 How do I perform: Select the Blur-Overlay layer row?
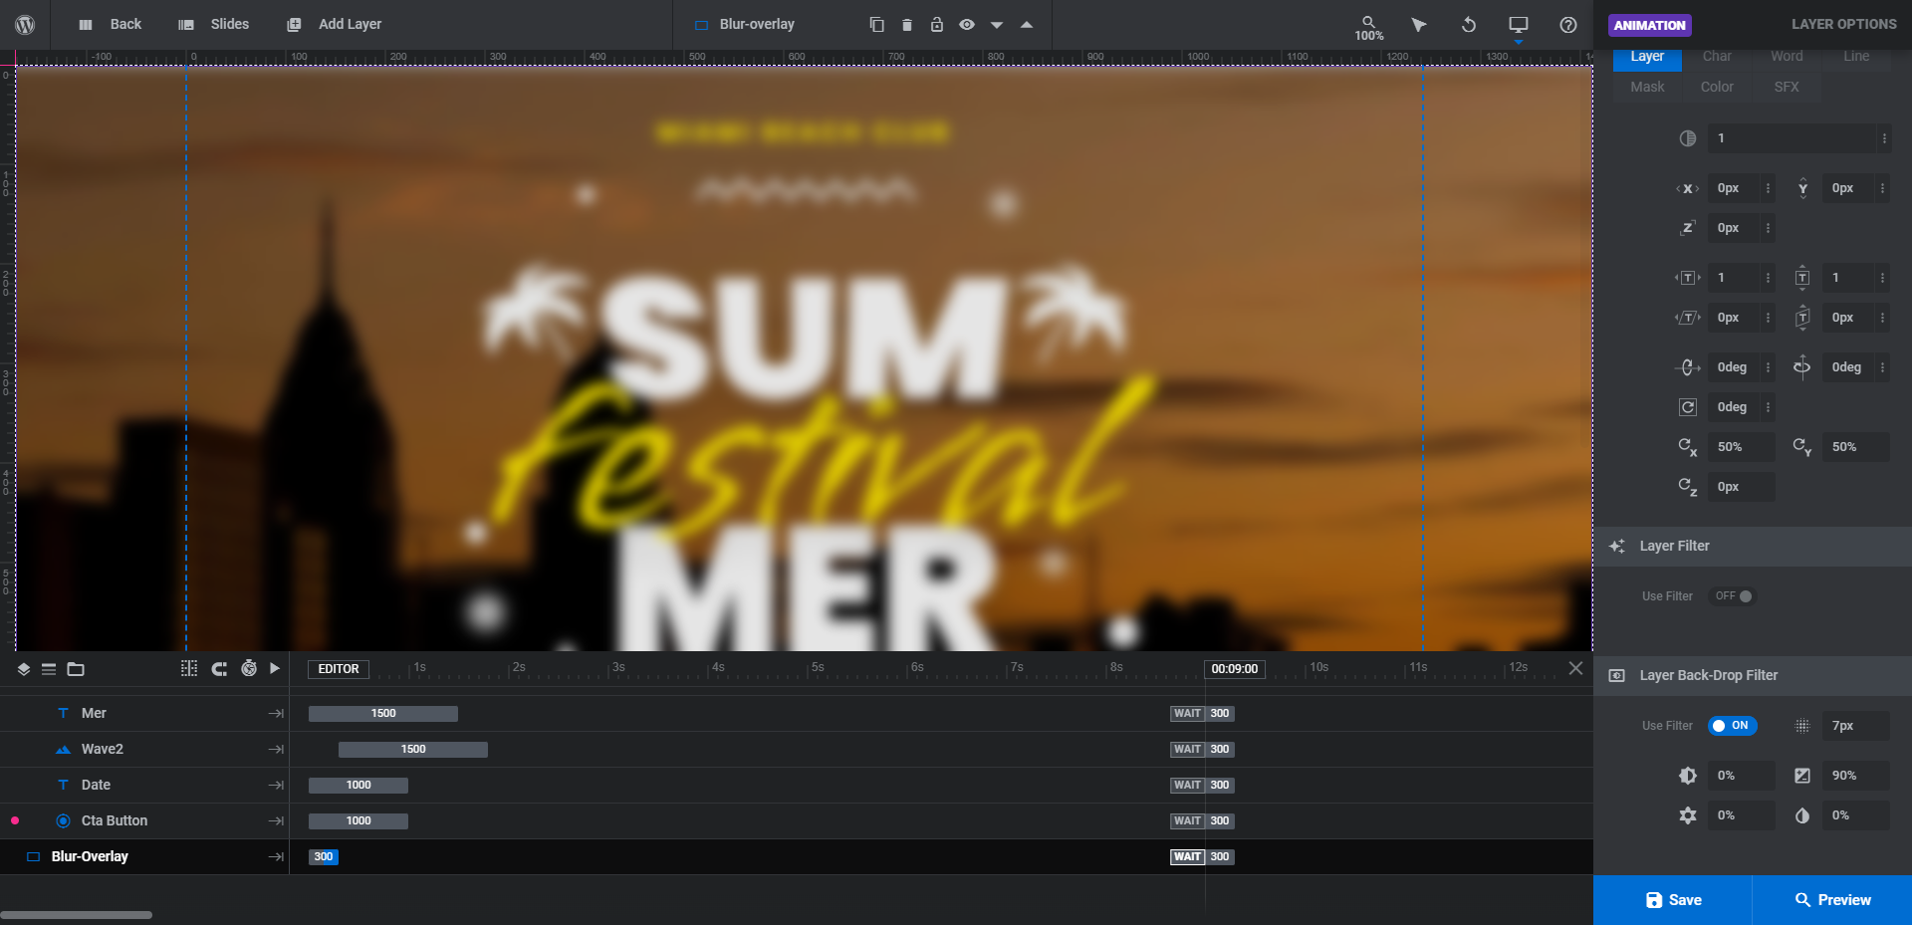click(x=144, y=857)
